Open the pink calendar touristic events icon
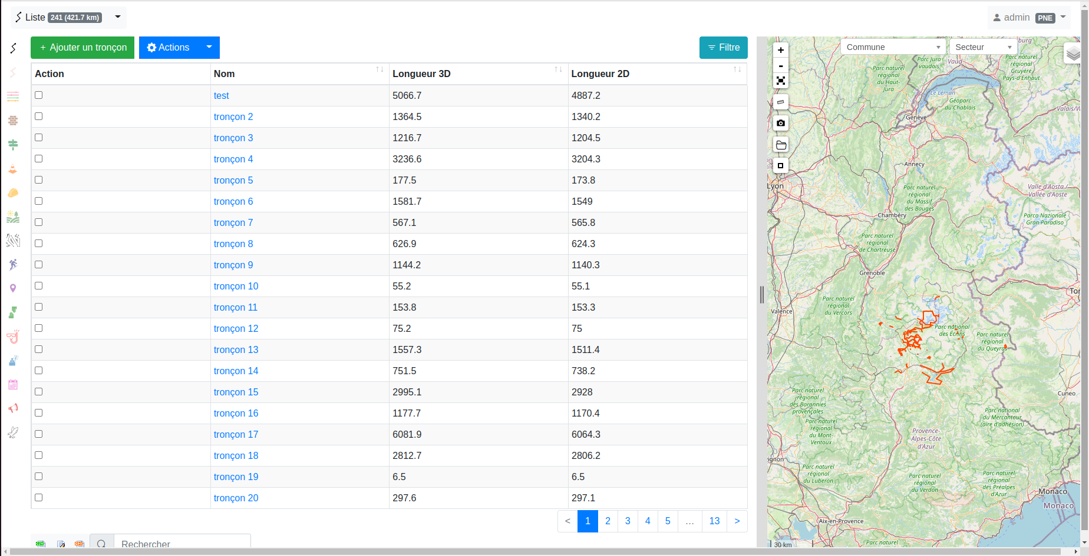 point(13,384)
